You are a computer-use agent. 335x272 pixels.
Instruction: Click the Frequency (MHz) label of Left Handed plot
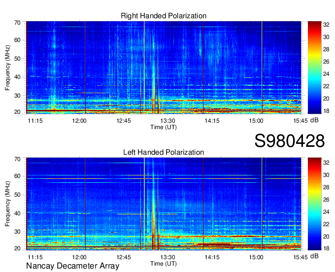point(7,204)
